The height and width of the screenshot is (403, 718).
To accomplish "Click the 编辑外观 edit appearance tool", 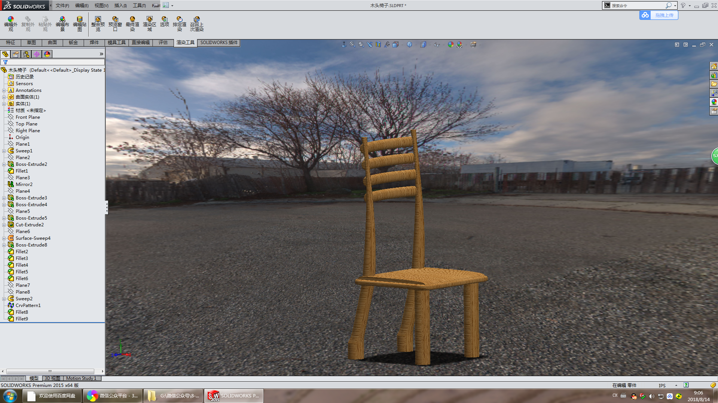I will pos(11,24).
